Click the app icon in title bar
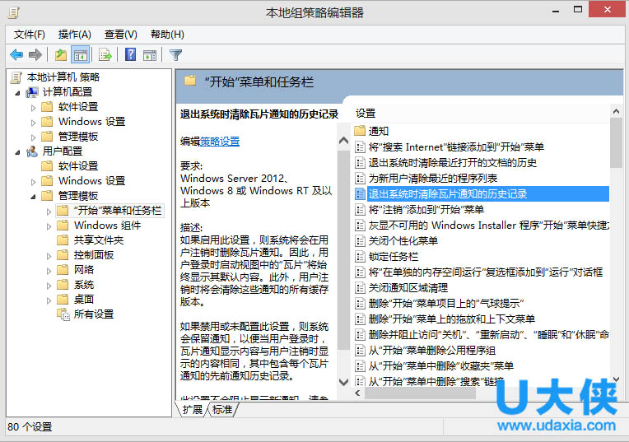This screenshot has width=629, height=442. point(14,12)
